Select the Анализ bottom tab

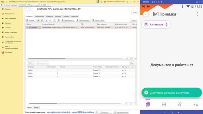pos(36,107)
